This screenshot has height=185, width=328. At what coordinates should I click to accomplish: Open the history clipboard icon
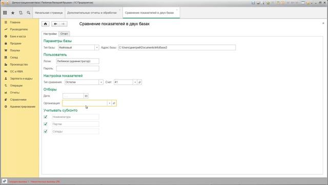pyautogui.click(x=20, y=13)
